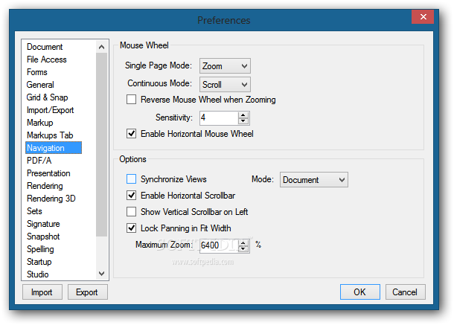Increase Sensitivity with the up arrow
The width and height of the screenshot is (454, 325).
pos(243,115)
